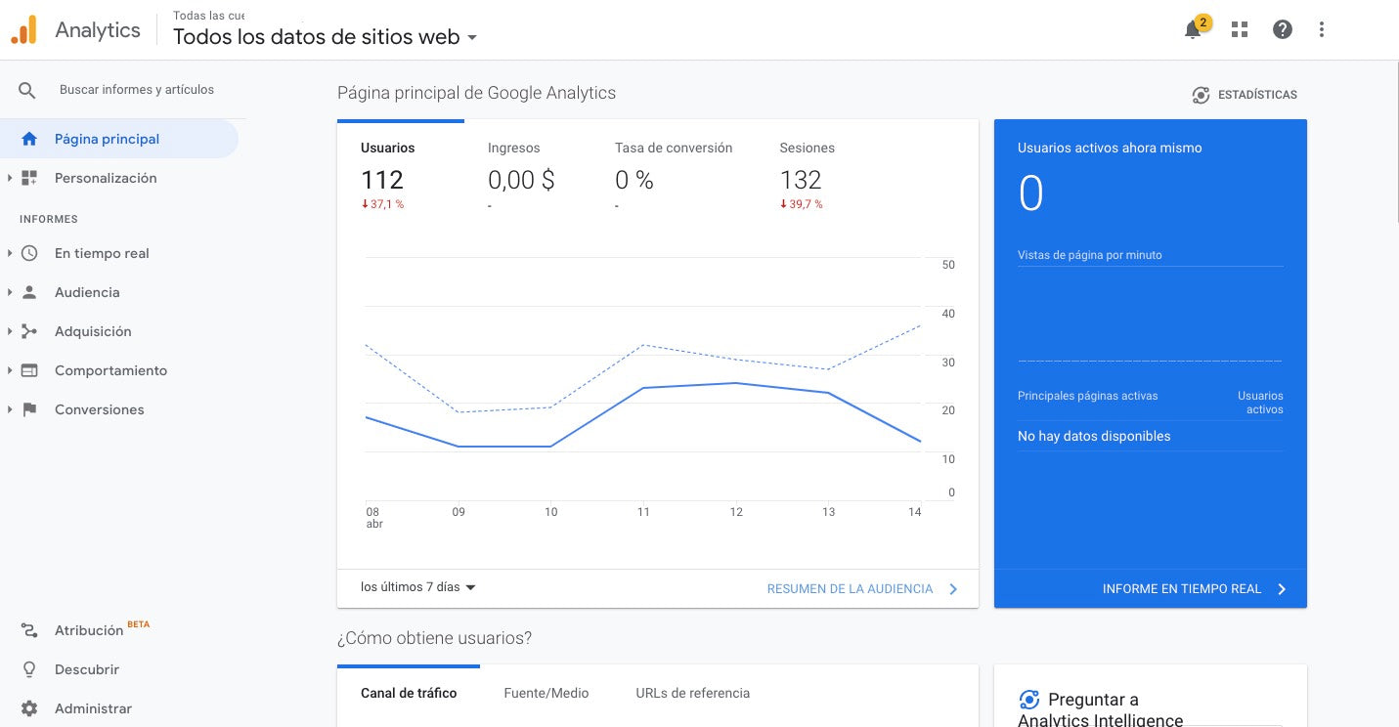The height and width of the screenshot is (727, 1399).
Task: Open the Google apps grid icon
Action: pos(1240,29)
